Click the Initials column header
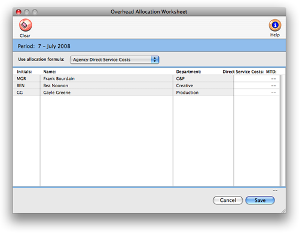The width and height of the screenshot is (299, 233). pos(25,72)
